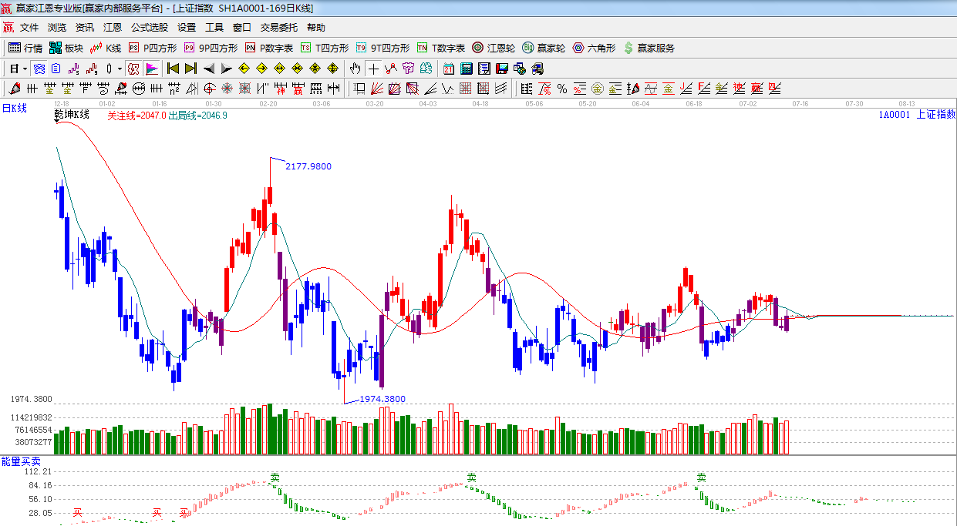Open the 江恩 menu
The width and height of the screenshot is (957, 526).
click(x=113, y=28)
